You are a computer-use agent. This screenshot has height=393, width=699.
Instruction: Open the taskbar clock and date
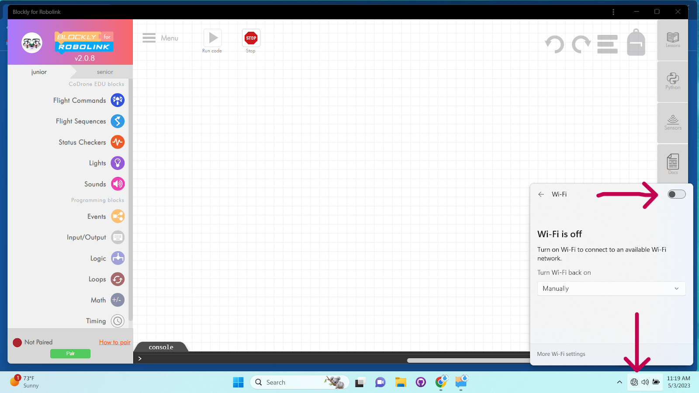coord(678,382)
